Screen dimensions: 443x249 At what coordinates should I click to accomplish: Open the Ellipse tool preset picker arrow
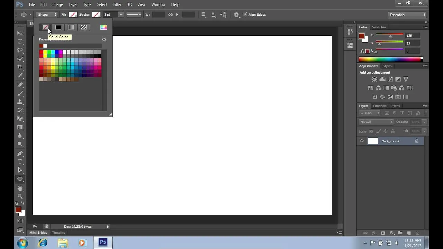click(30, 15)
